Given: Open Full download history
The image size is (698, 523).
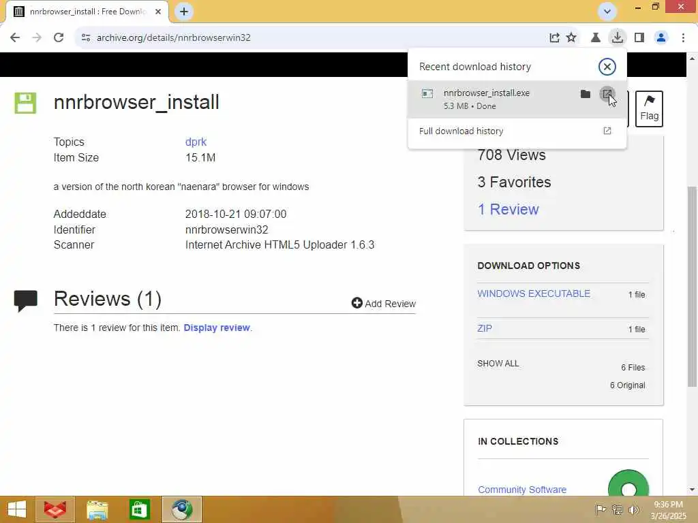Looking at the screenshot, I should pos(517,131).
